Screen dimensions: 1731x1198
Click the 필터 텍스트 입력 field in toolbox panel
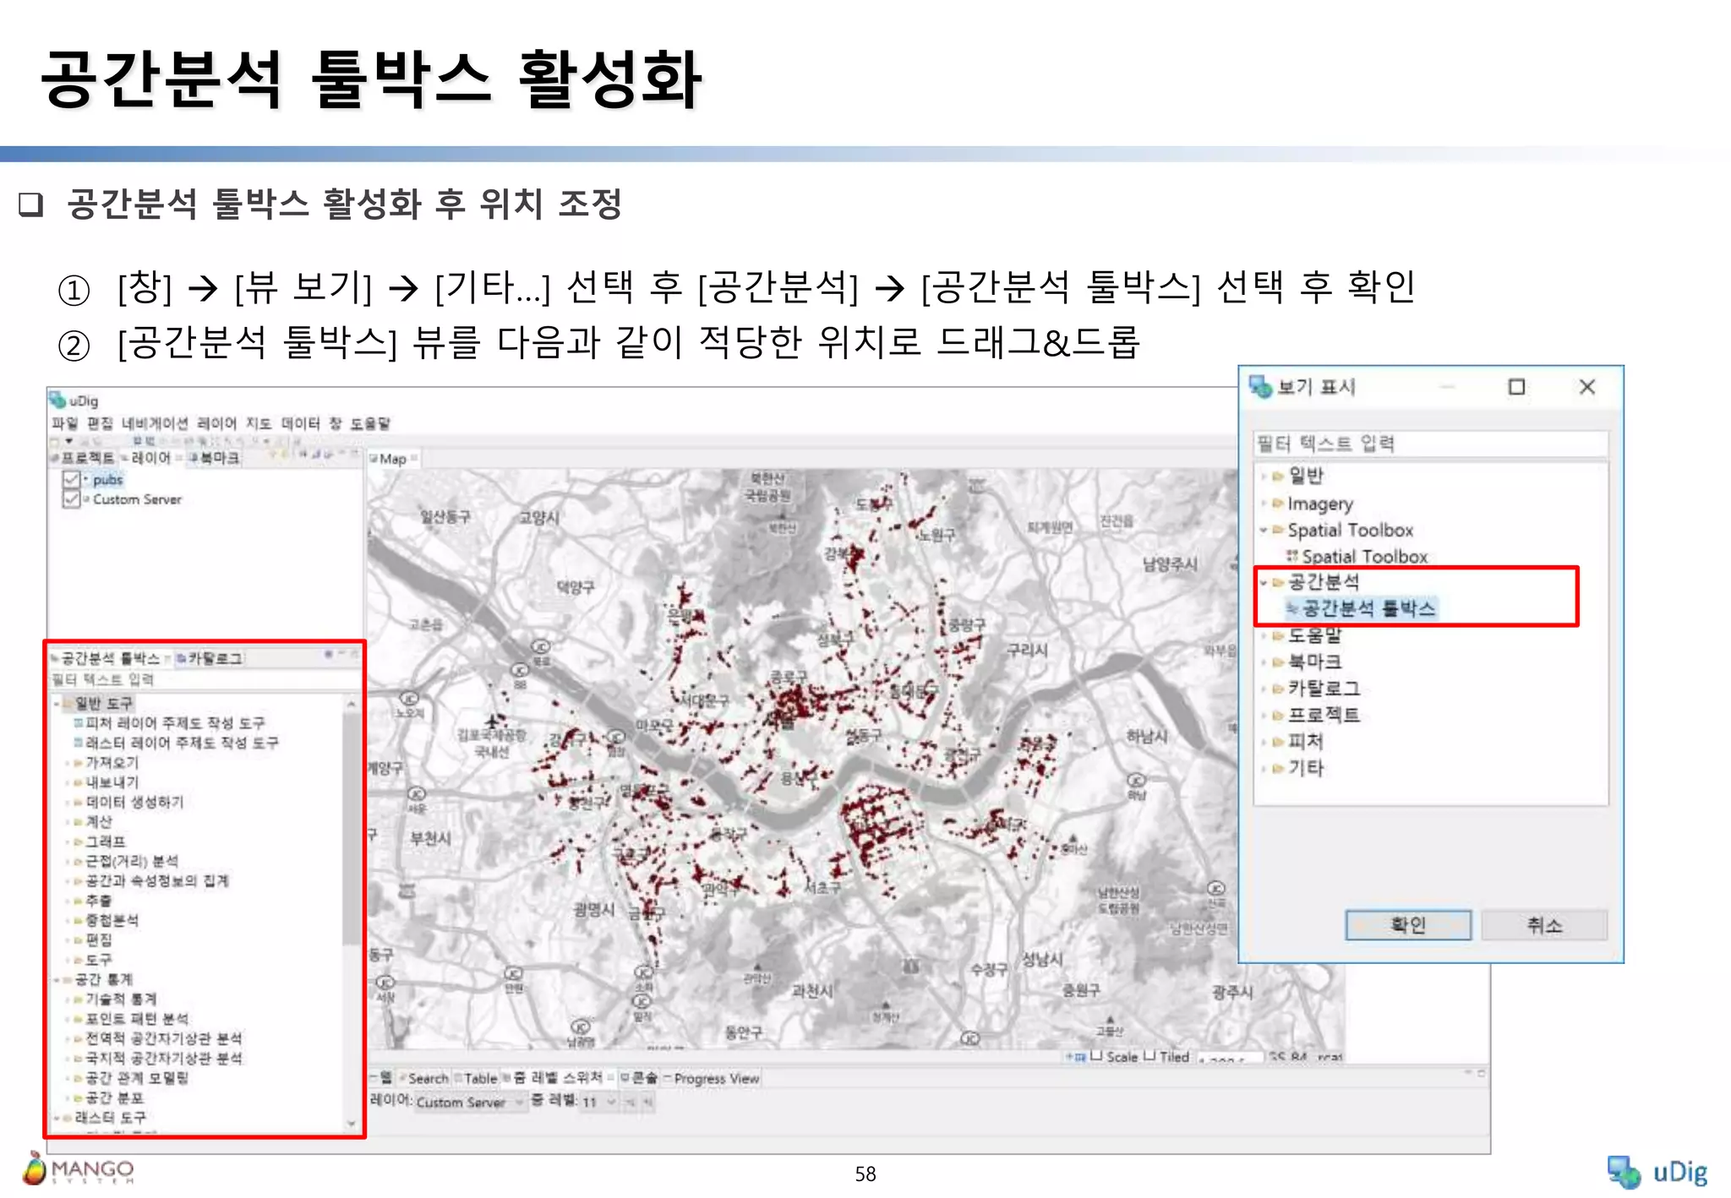tap(205, 680)
